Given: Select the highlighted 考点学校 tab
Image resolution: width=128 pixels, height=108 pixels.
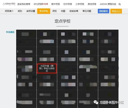Looking at the screenshot, I should tap(44, 11).
